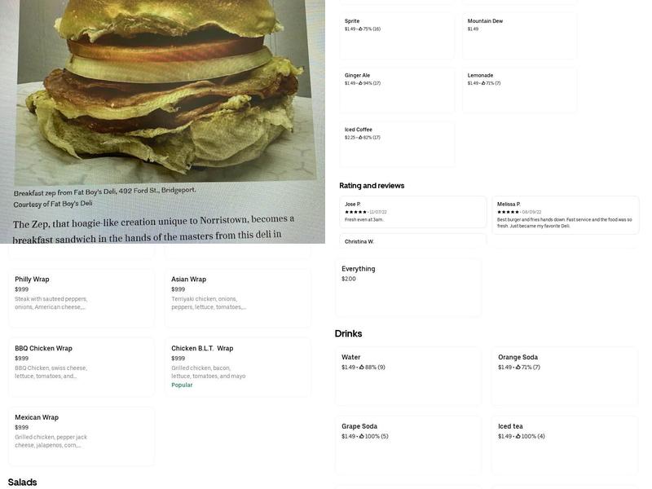
Task: Select the Mountain Dew drink card
Action: click(x=519, y=36)
